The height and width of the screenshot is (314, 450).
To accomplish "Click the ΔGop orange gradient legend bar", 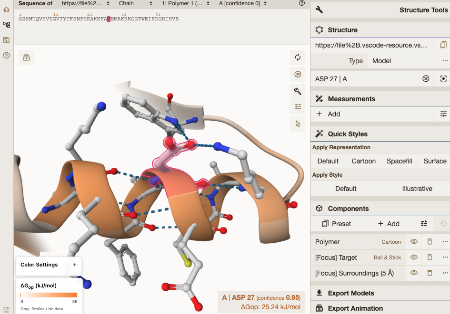I will pos(49,295).
